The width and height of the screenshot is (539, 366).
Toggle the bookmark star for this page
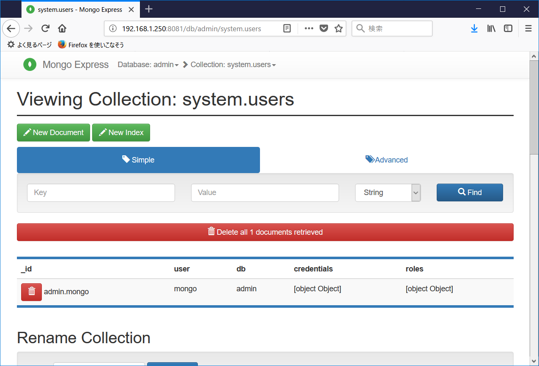[339, 28]
